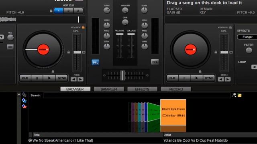This screenshot has width=257, height=144.
Task: Select hot cue 3 on left deck
Action: pos(78,11)
